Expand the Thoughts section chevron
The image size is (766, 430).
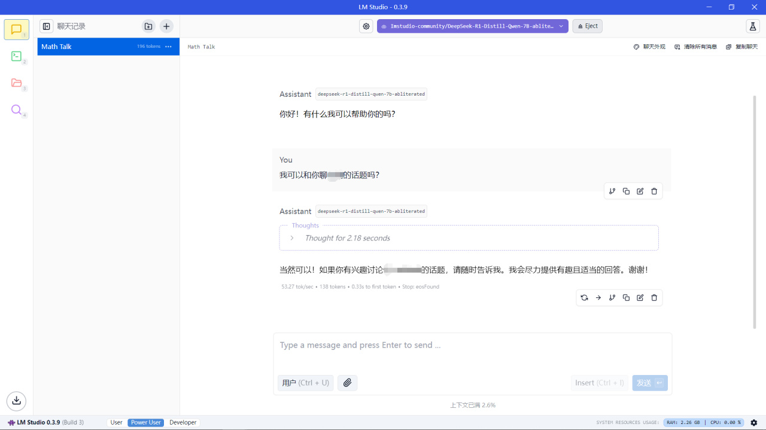292,238
